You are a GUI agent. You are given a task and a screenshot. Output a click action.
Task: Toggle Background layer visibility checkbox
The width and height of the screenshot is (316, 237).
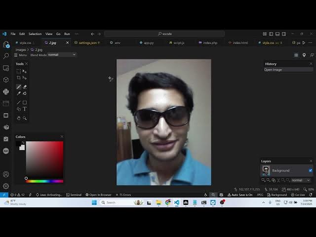(x=311, y=170)
